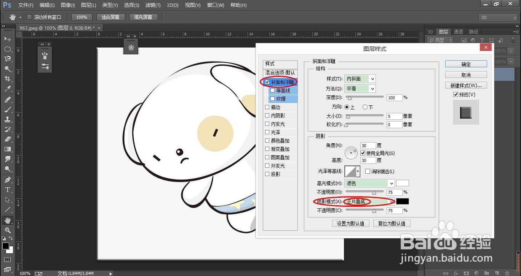Enable the Stroke (描边) checkbox
Image resolution: width=521 pixels, height=276 pixels.
tap(267, 107)
